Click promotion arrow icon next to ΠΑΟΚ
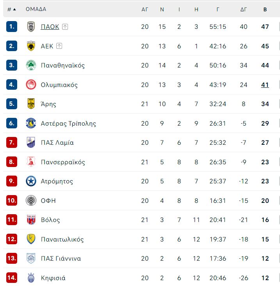The height and width of the screenshot is (286, 280). tap(65, 27)
